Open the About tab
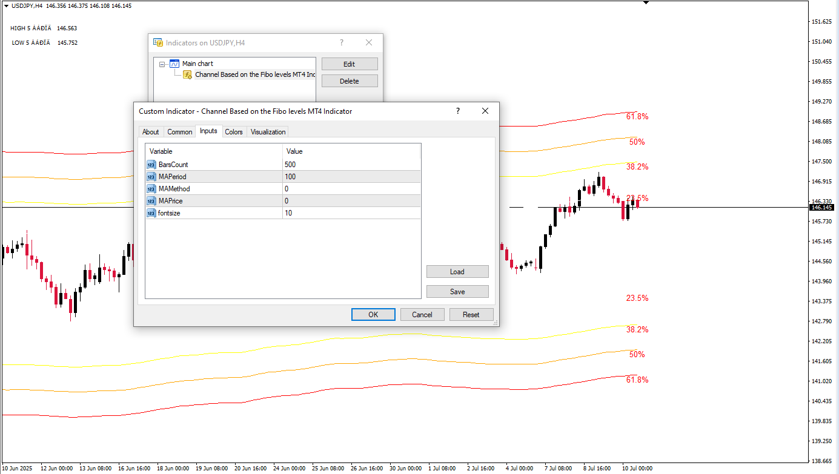Viewport: 839px width, 474px height. click(150, 132)
